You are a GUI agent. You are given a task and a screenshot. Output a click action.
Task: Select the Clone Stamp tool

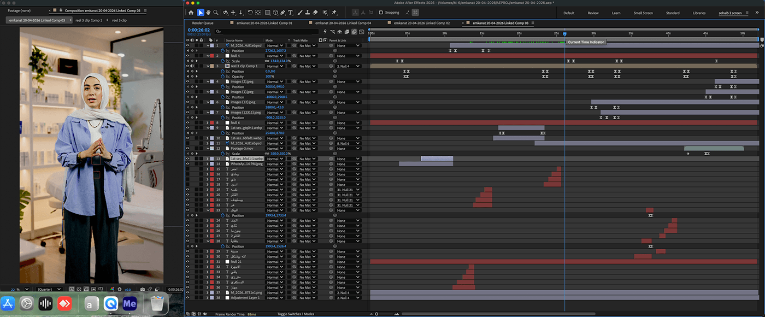pyautogui.click(x=308, y=13)
